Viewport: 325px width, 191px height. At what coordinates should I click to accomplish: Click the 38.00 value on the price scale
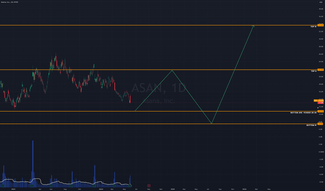coord(321,9)
